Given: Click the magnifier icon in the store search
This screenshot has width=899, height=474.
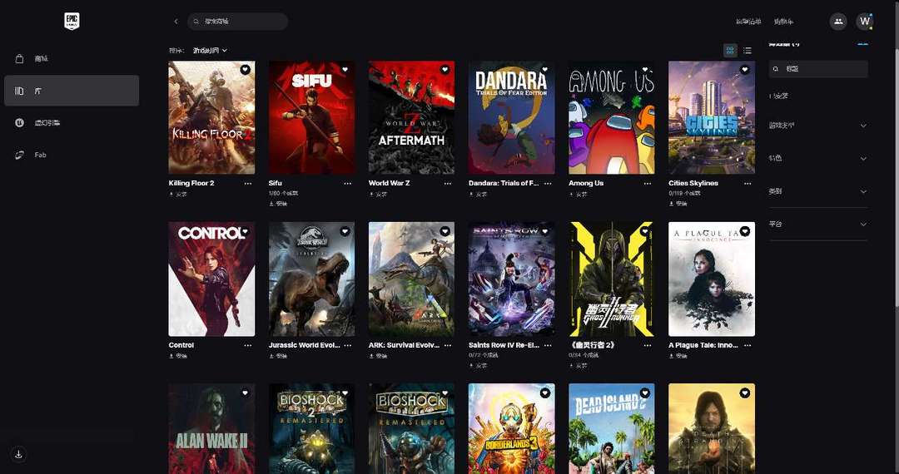Looking at the screenshot, I should [196, 21].
